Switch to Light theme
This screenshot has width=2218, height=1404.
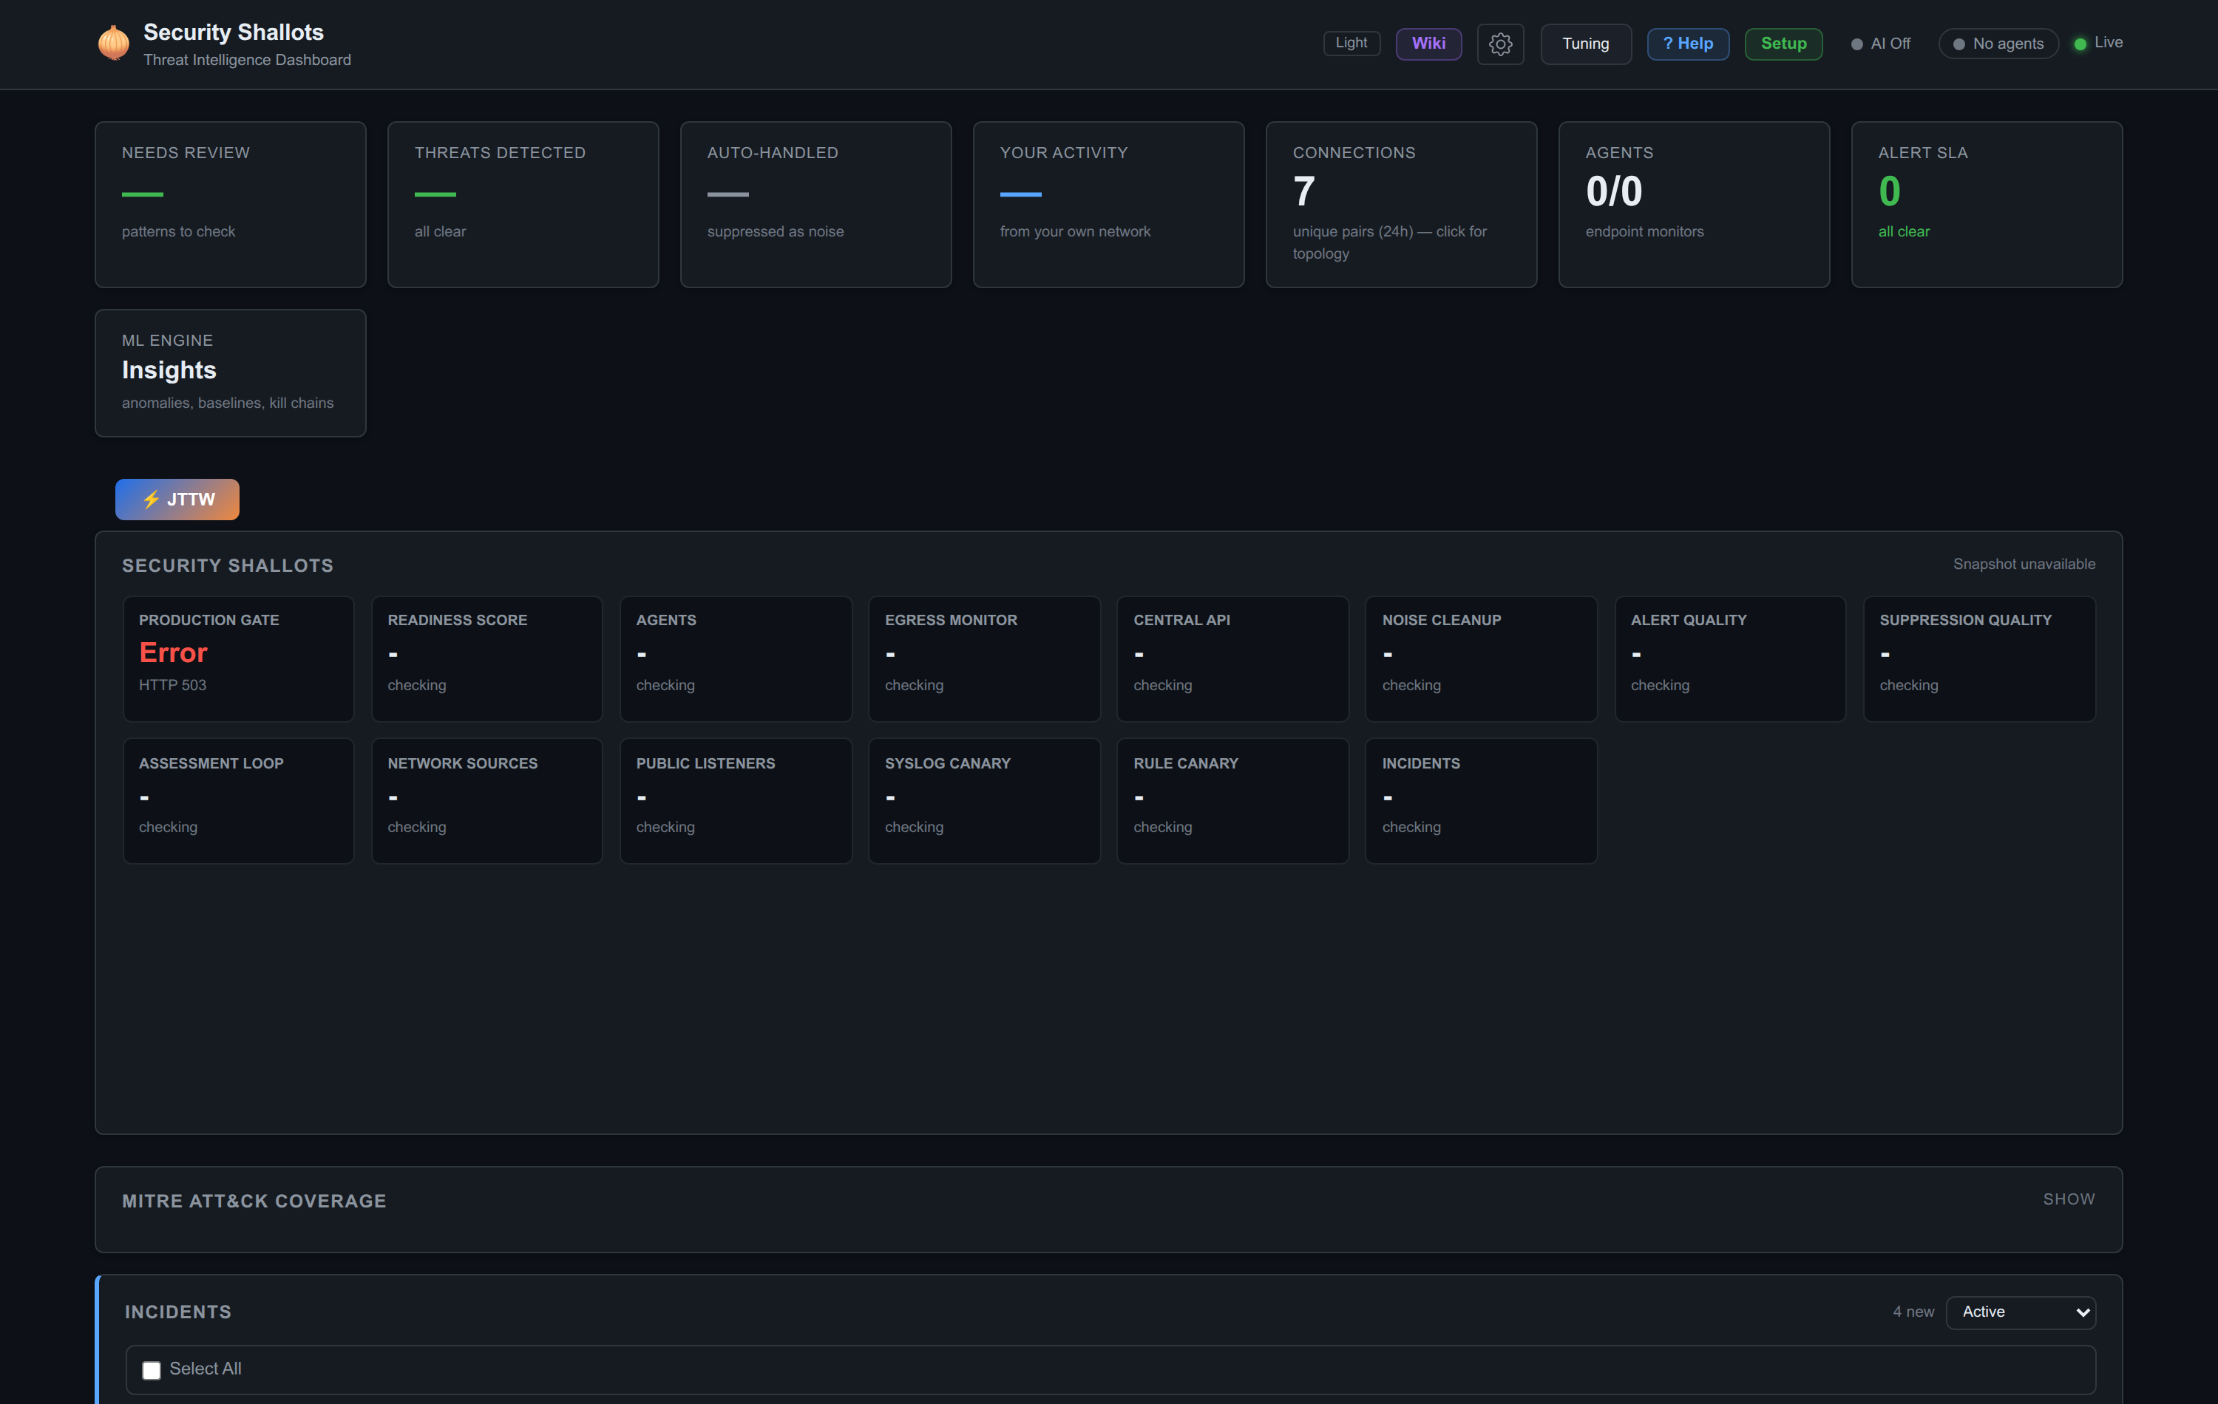[x=1352, y=44]
